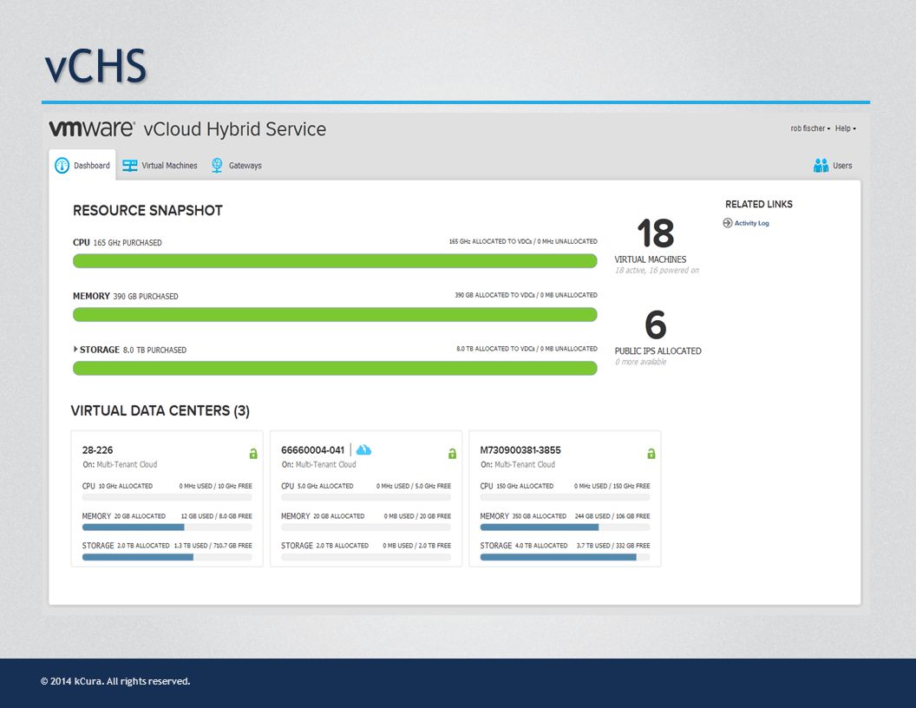
Task: Click the M730900381-3855 storage usage bar
Action: pos(565,557)
